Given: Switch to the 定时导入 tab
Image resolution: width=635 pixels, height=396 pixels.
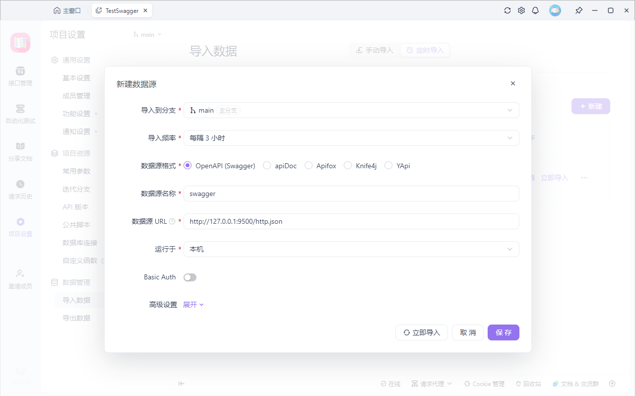Looking at the screenshot, I should tap(425, 50).
